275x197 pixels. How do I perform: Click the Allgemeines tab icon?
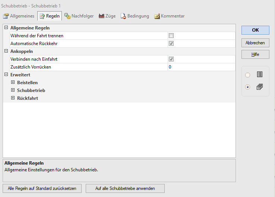[x=6, y=16]
